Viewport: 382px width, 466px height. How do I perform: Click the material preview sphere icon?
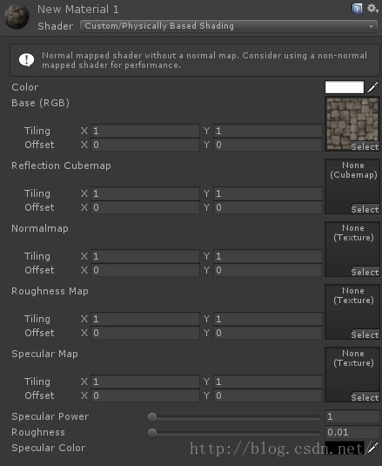(x=17, y=17)
